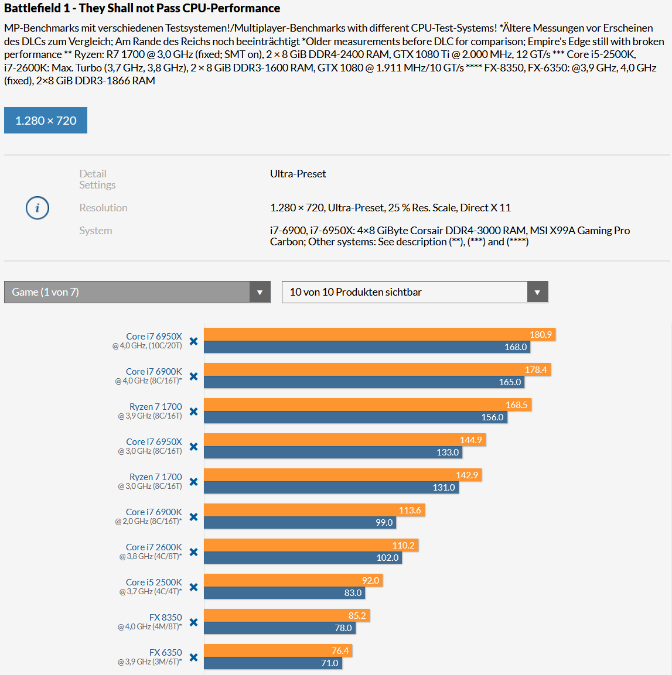Screen dimensions: 672x675
Task: Click the blue 168.0 bar
Action: (367, 347)
